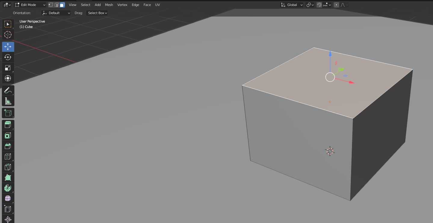Open the Edge menu
Viewport: 433px width, 223px height.
pyautogui.click(x=135, y=5)
